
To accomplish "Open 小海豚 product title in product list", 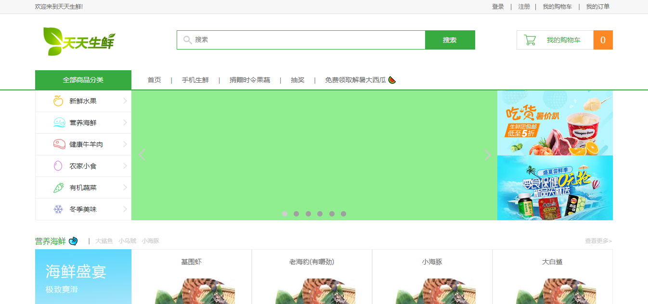I will click(x=432, y=262).
